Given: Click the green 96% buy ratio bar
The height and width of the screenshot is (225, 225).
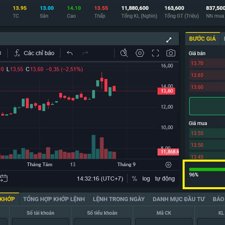Looking at the screenshot, I should pyautogui.click(x=207, y=169).
